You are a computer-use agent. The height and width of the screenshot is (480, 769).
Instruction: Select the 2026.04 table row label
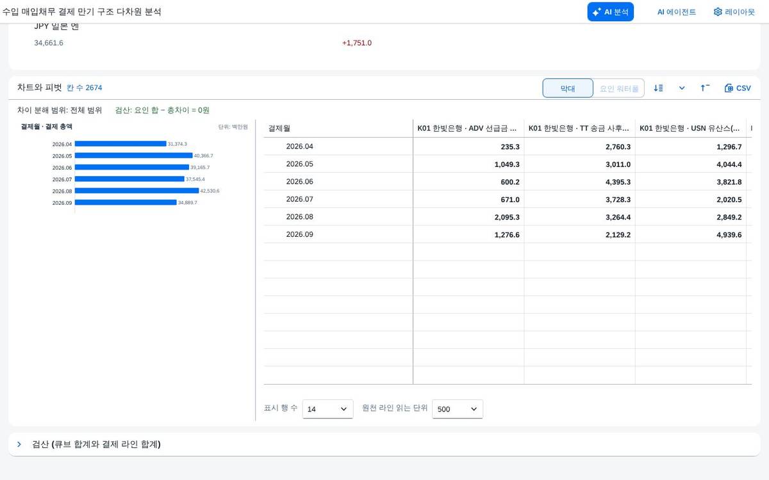[x=300, y=147]
